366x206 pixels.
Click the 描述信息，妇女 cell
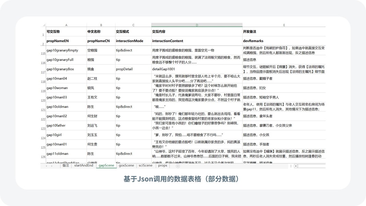(284, 88)
